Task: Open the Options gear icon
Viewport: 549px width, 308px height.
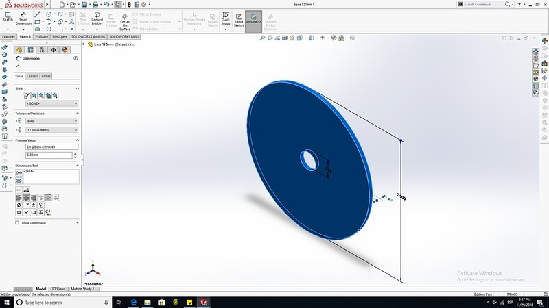Action: (x=144, y=5)
